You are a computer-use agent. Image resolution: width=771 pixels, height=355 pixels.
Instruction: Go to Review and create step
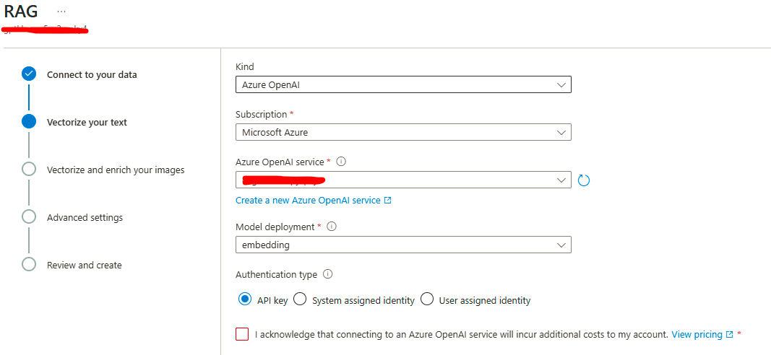(x=84, y=265)
